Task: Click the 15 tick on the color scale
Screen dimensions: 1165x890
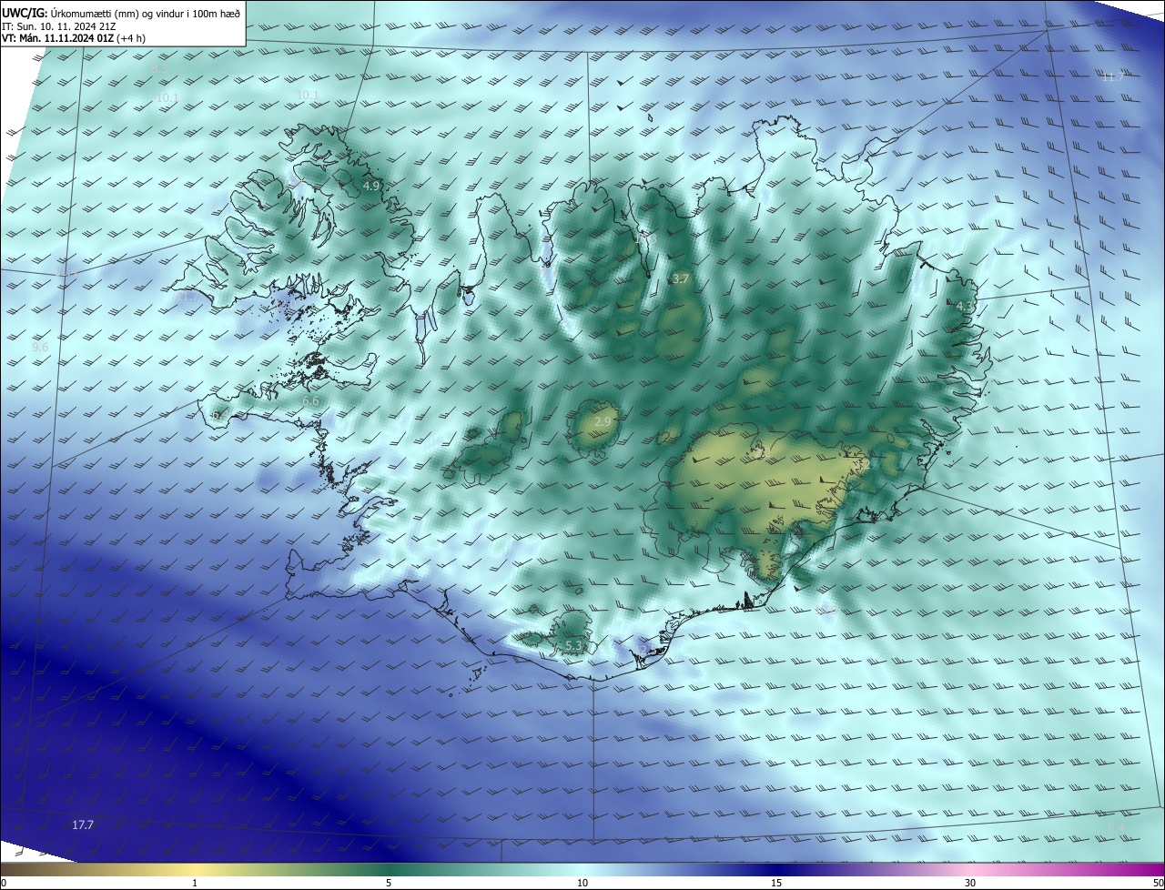Action: point(776,883)
